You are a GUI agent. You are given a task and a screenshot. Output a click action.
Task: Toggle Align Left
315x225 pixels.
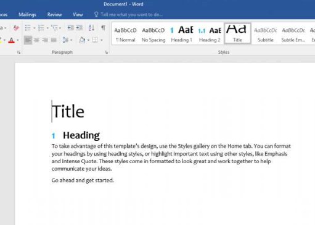coord(28,40)
